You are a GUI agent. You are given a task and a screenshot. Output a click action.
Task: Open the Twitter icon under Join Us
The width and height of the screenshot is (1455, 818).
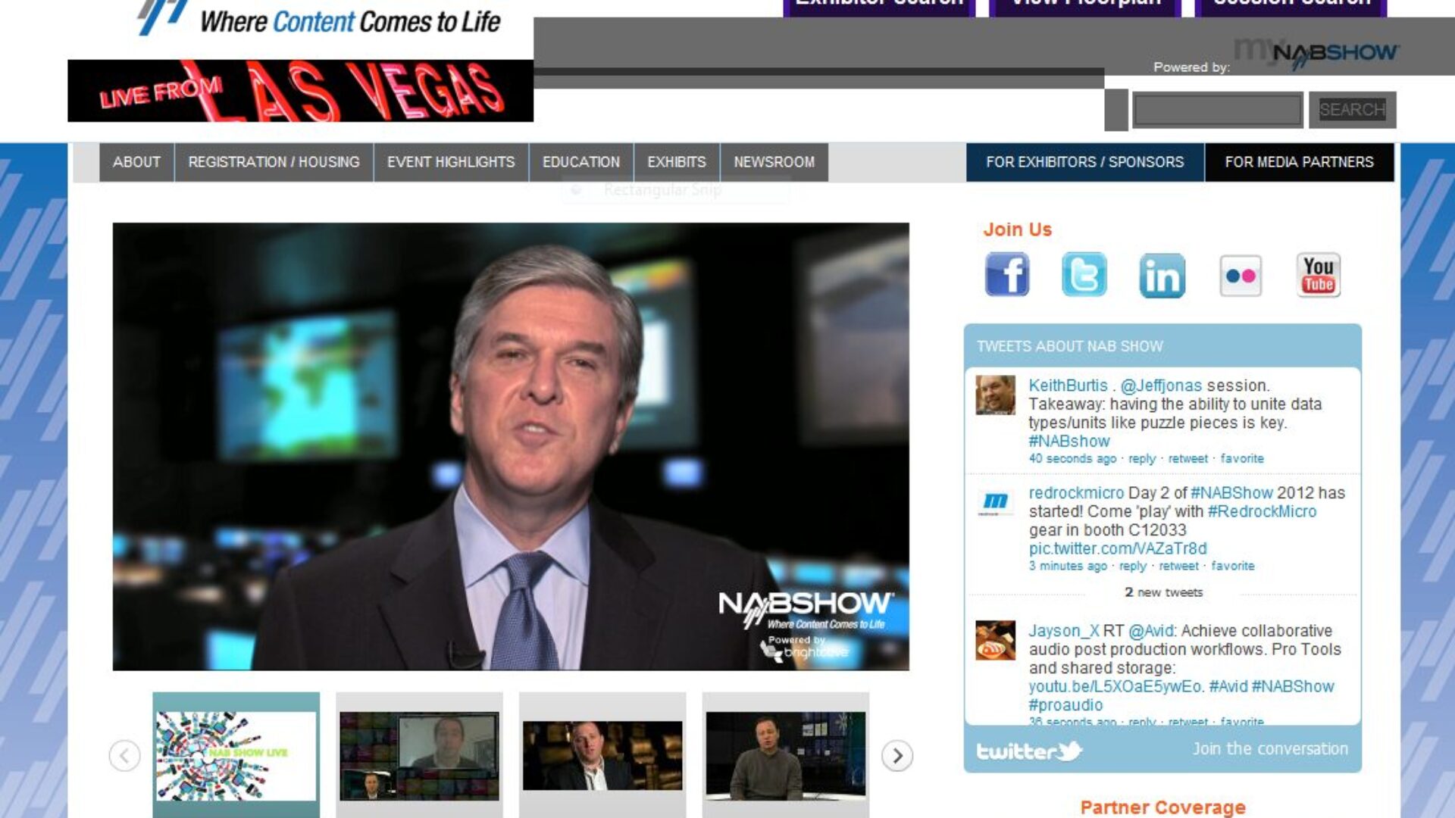pyautogui.click(x=1085, y=275)
